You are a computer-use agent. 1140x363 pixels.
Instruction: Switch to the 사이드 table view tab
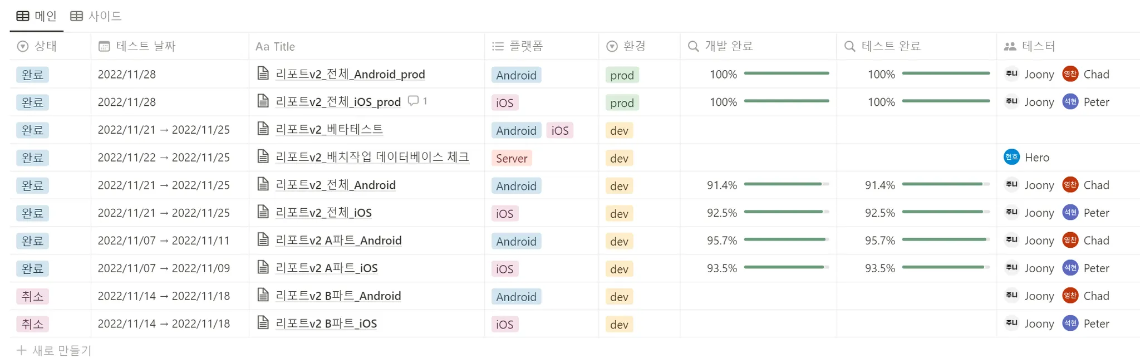[x=96, y=16]
